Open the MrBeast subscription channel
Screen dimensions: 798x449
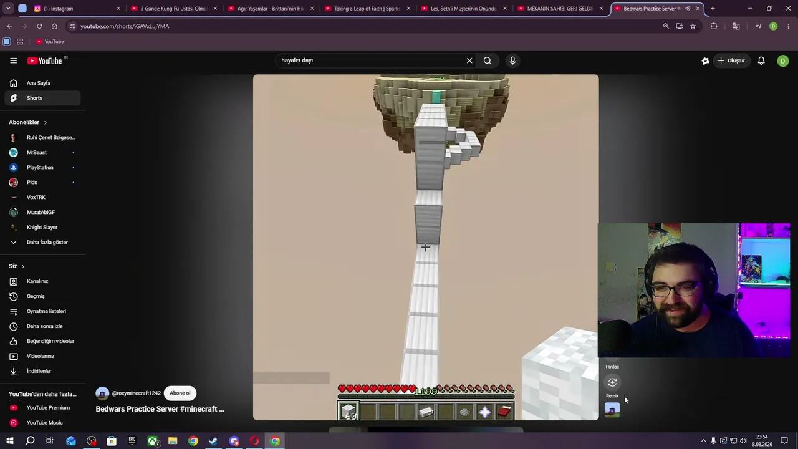click(43, 152)
